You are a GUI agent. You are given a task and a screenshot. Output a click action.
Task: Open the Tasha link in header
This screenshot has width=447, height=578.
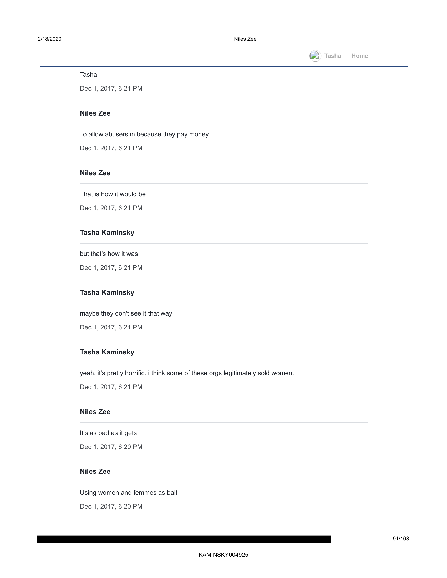tap(333, 56)
